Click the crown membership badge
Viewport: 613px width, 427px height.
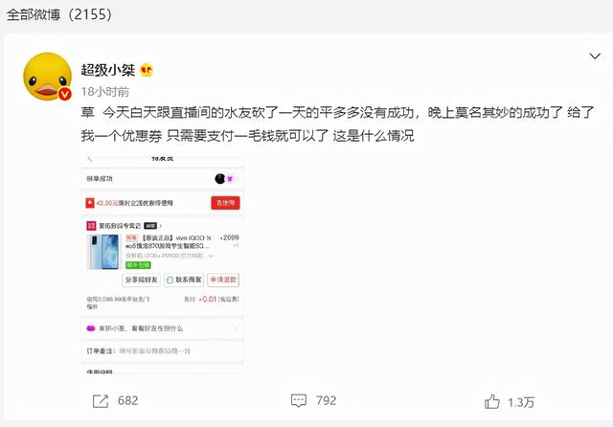[x=147, y=70]
